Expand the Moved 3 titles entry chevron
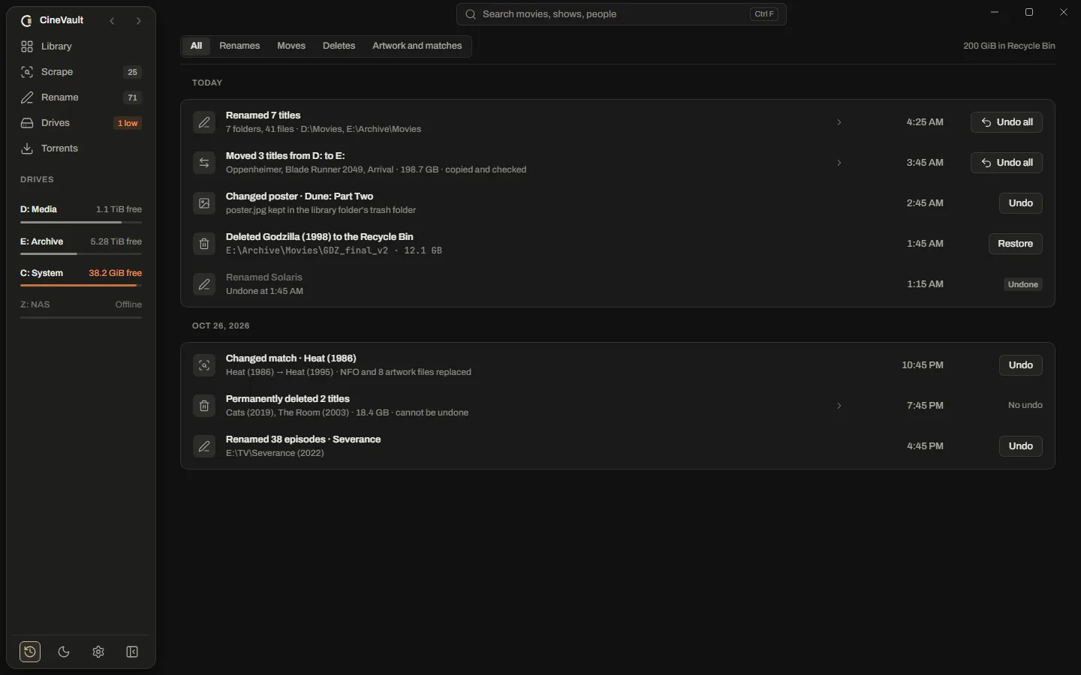The height and width of the screenshot is (675, 1081). [x=839, y=163]
